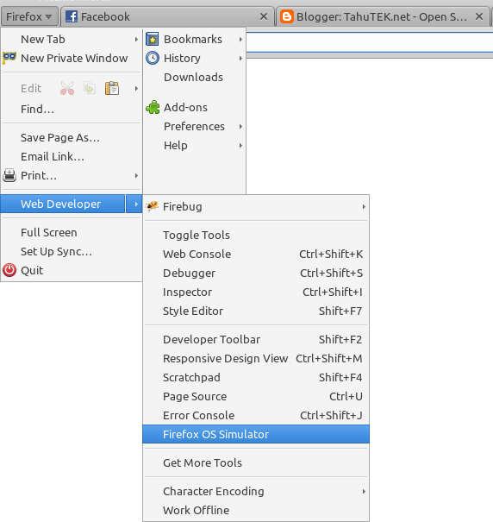Viewport: 493px width, 522px height.
Task: Expand the Firebug submenu arrow
Action: (x=364, y=207)
